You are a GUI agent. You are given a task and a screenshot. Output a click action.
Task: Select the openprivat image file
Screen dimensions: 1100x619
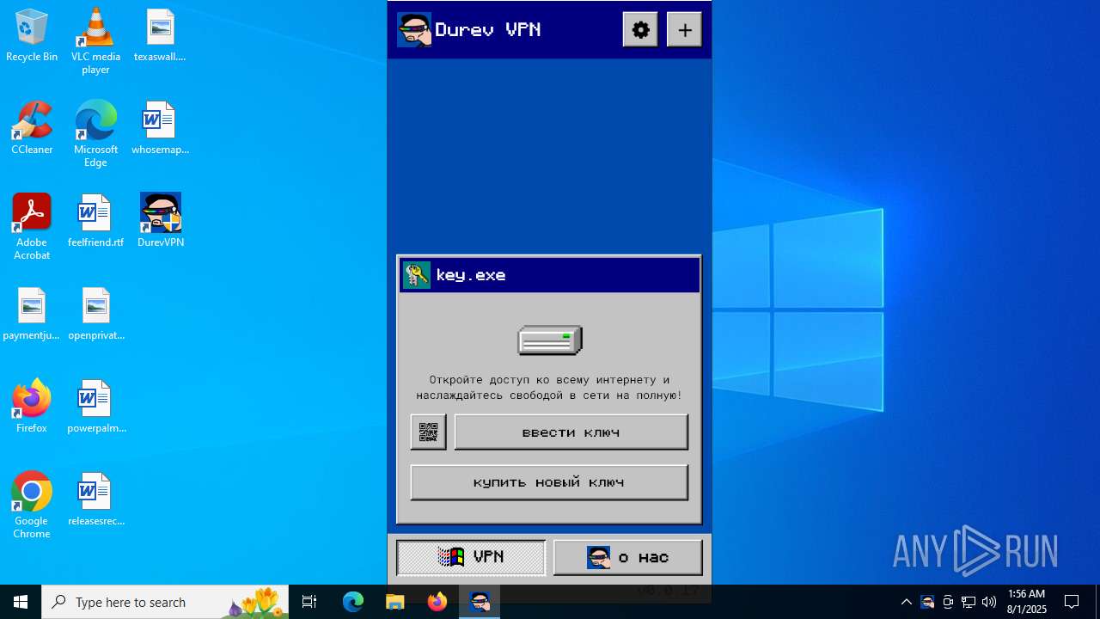pos(95,315)
